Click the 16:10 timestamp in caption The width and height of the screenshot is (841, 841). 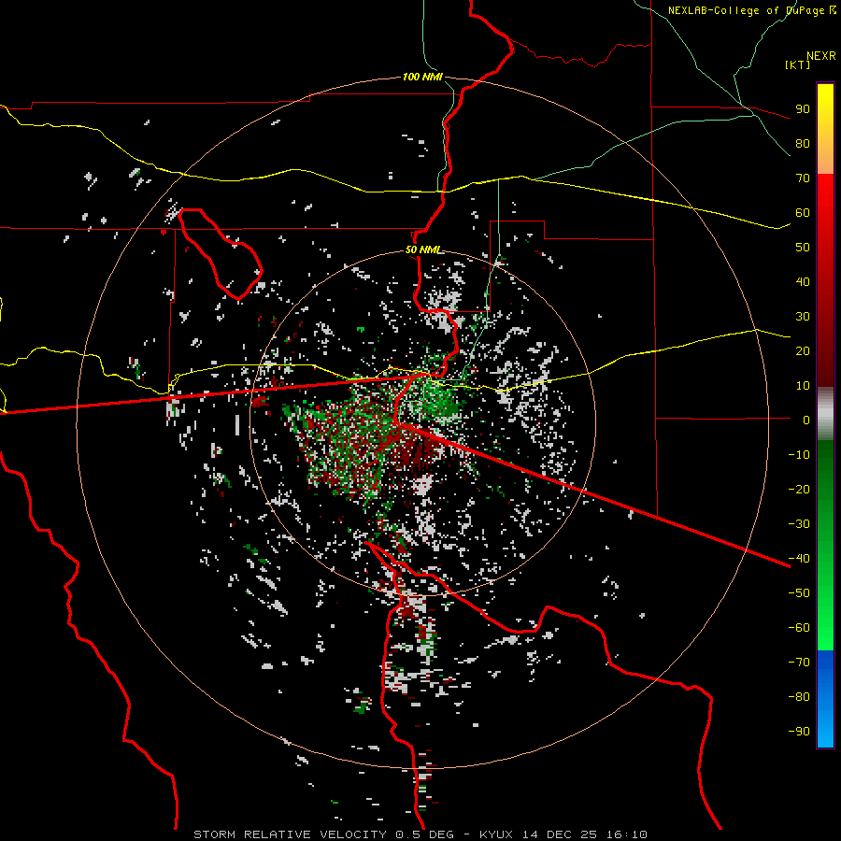pyautogui.click(x=627, y=834)
